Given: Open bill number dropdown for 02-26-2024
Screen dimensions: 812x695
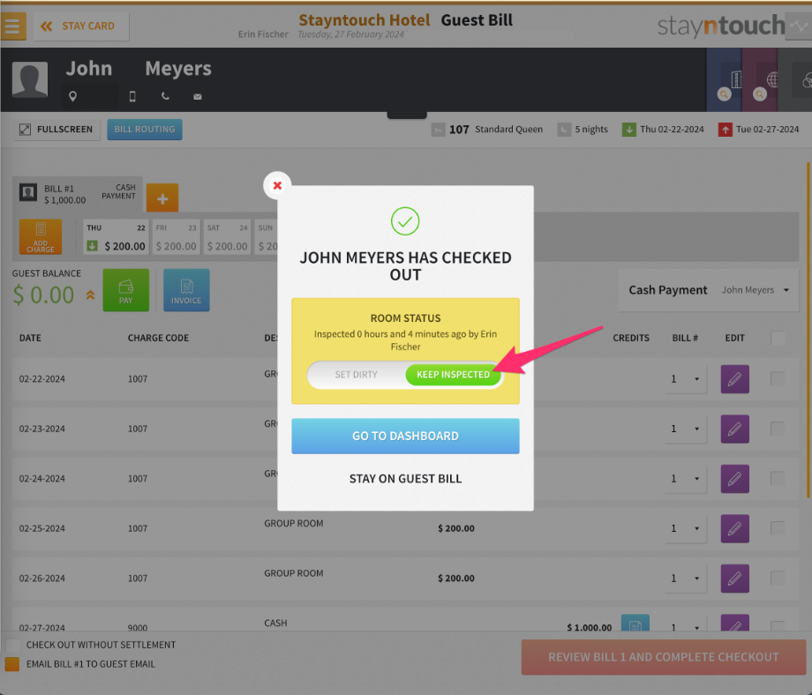Looking at the screenshot, I should click(x=686, y=578).
